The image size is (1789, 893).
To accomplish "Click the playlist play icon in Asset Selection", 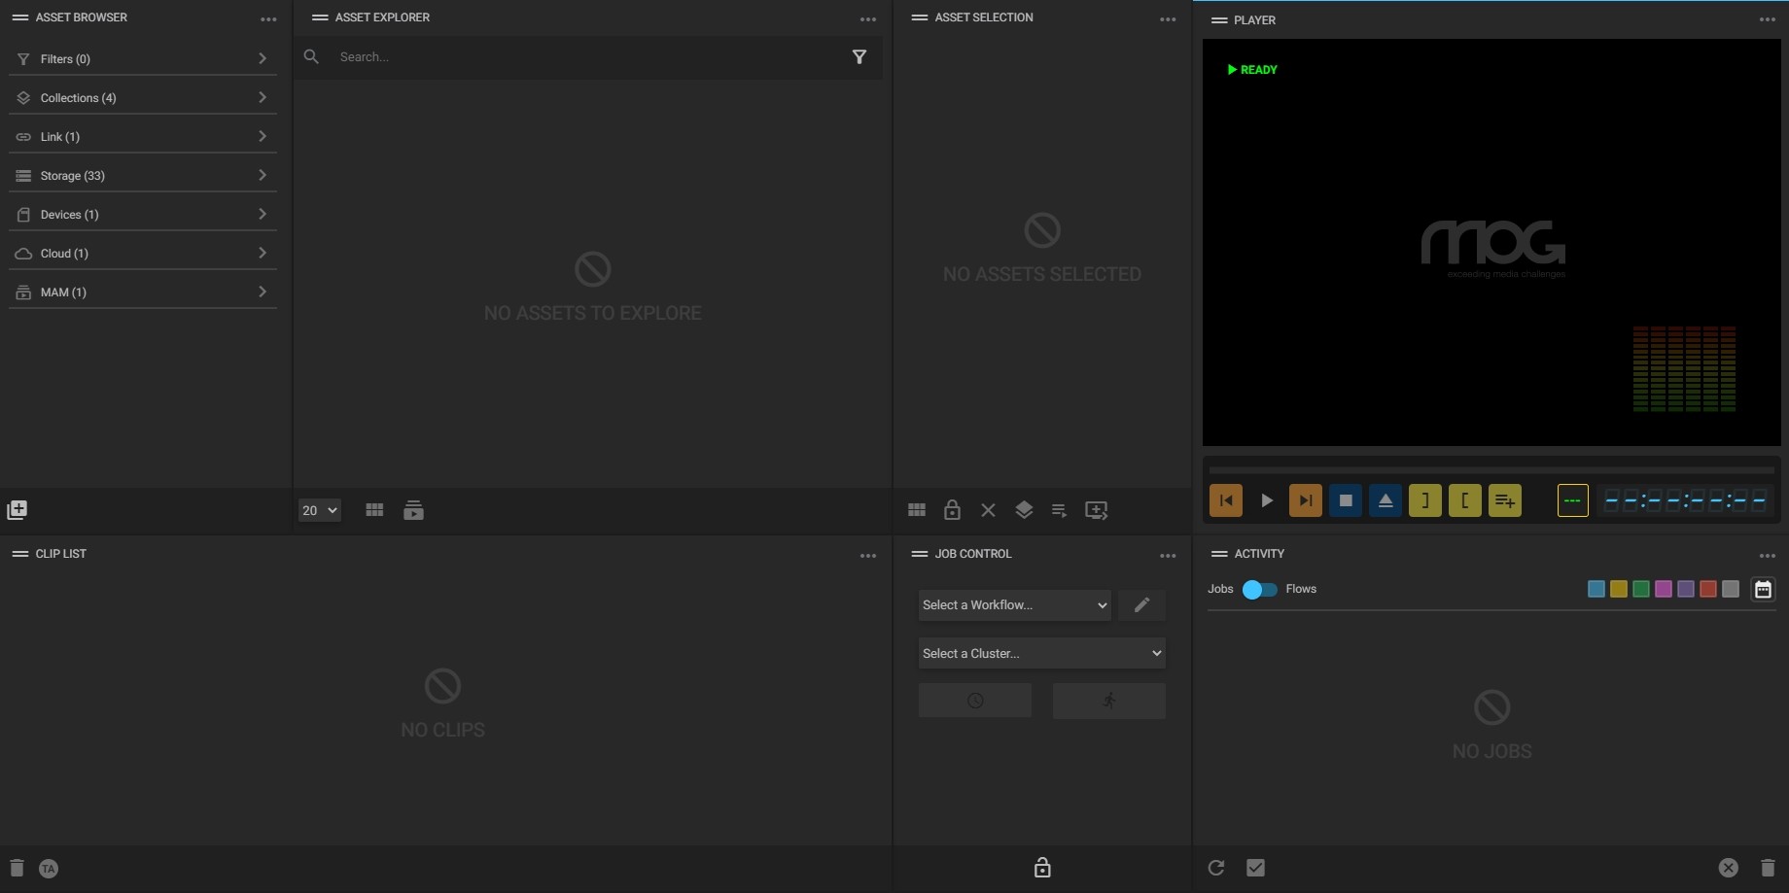I will pos(1059,510).
